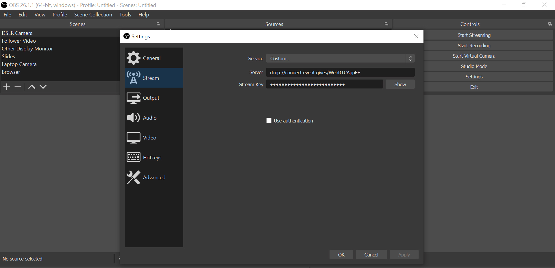This screenshot has width=555, height=268.
Task: Open the Tools menu
Action: 125,15
